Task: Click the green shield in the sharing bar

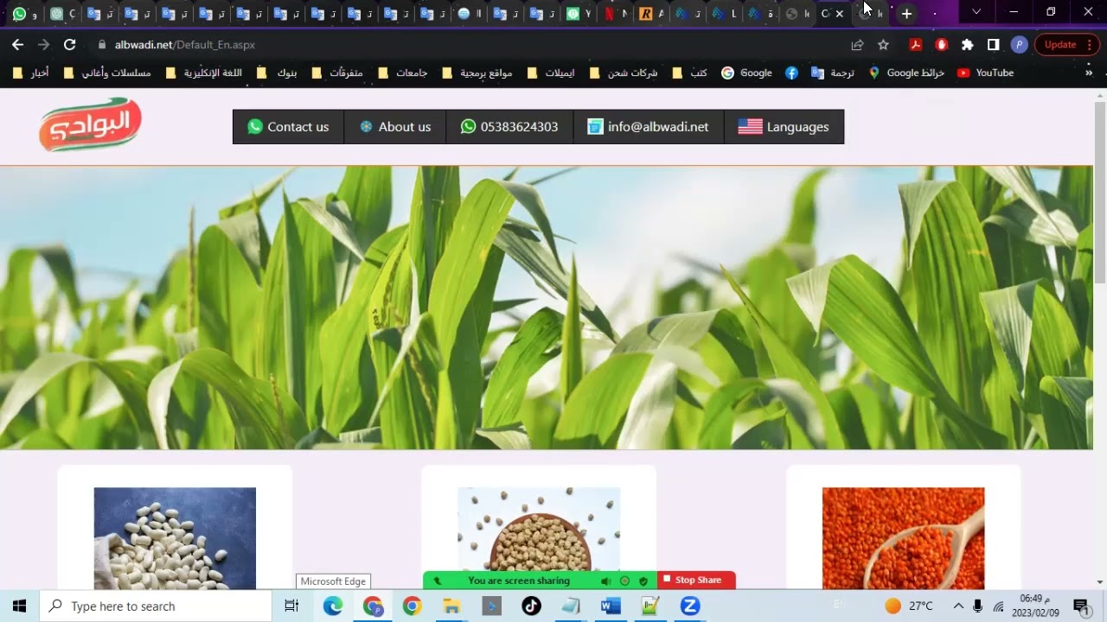Action: click(643, 581)
